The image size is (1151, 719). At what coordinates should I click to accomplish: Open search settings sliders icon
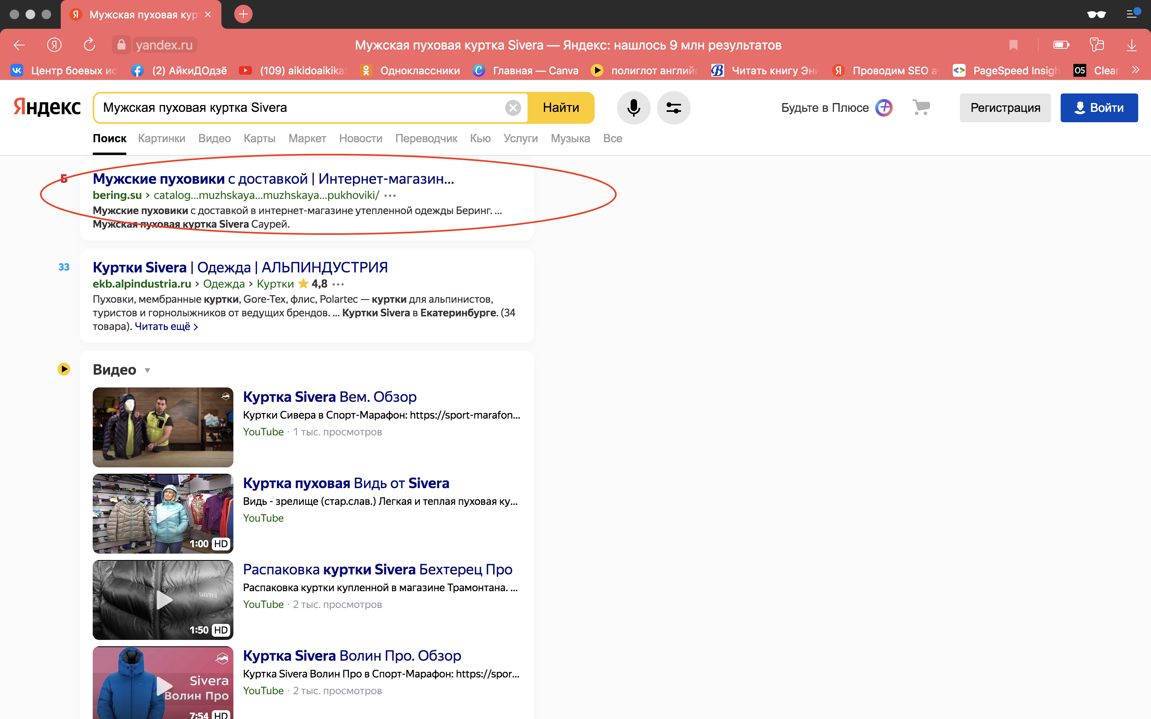click(673, 108)
